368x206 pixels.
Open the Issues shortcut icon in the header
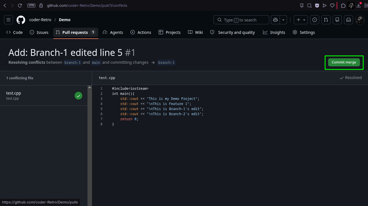coord(315,20)
